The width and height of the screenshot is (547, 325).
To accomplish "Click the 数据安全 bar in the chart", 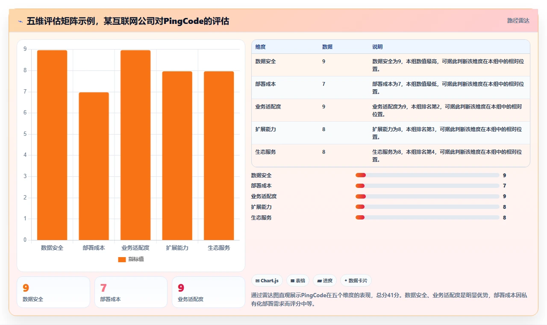I will (x=52, y=145).
